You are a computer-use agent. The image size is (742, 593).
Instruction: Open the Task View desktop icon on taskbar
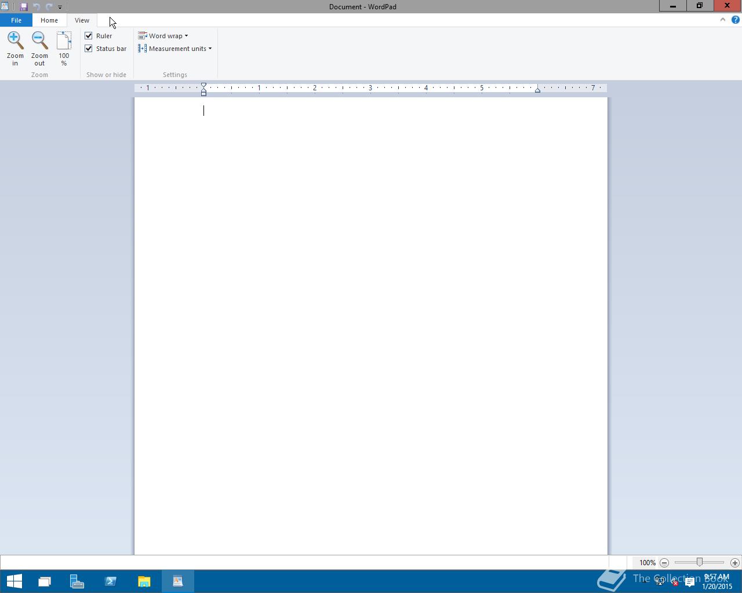(x=44, y=581)
